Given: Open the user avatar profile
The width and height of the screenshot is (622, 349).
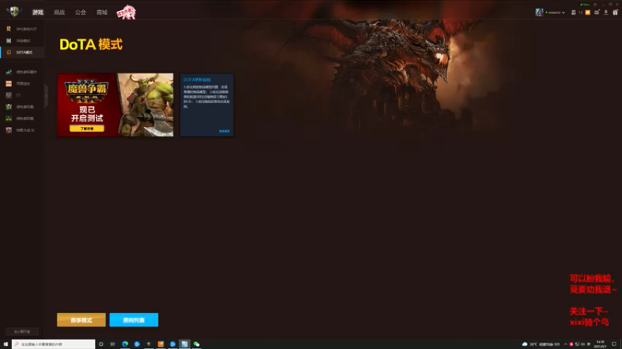Looking at the screenshot, I should click(x=539, y=12).
